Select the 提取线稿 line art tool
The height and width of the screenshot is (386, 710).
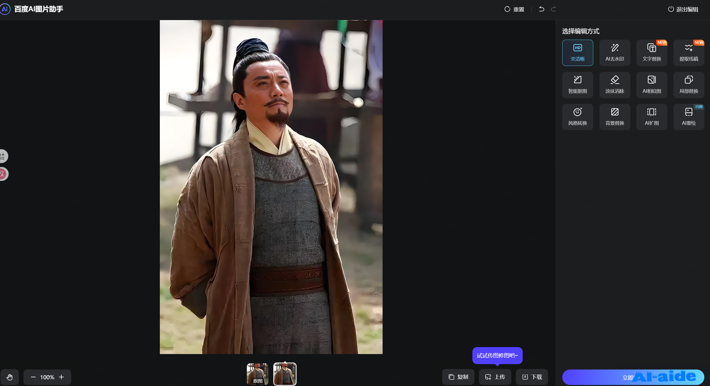(688, 53)
